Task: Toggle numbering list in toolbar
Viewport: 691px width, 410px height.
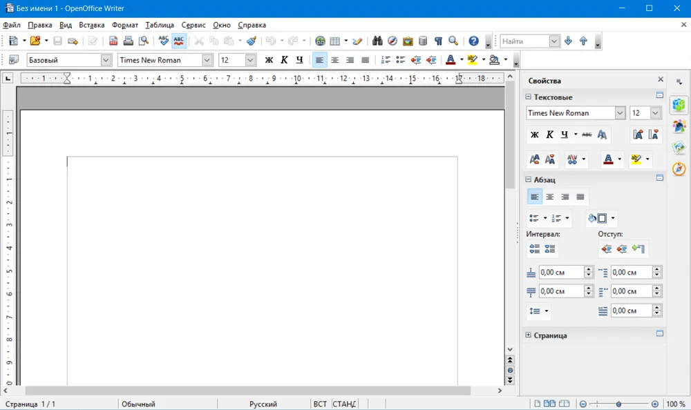Action: pyautogui.click(x=386, y=60)
